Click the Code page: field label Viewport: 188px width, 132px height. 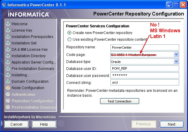pyautogui.click(x=76, y=55)
